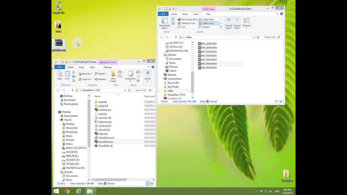Click the History icon in Open group
Image resolution: width=347 pixels, height=195 pixels.
(138, 81)
